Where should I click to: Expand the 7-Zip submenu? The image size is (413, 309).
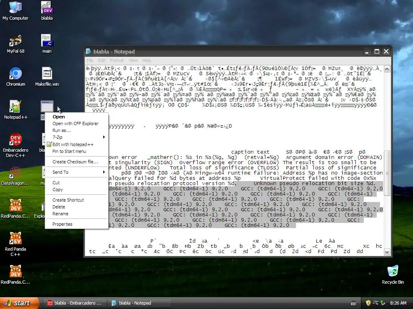coord(77,137)
